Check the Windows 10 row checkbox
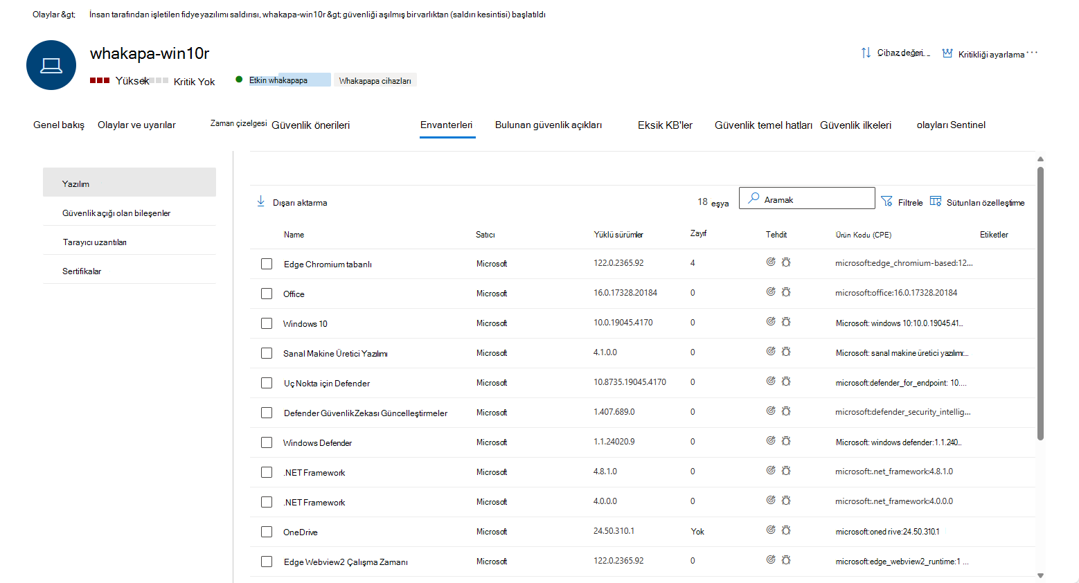1079x583 pixels. 267,323
